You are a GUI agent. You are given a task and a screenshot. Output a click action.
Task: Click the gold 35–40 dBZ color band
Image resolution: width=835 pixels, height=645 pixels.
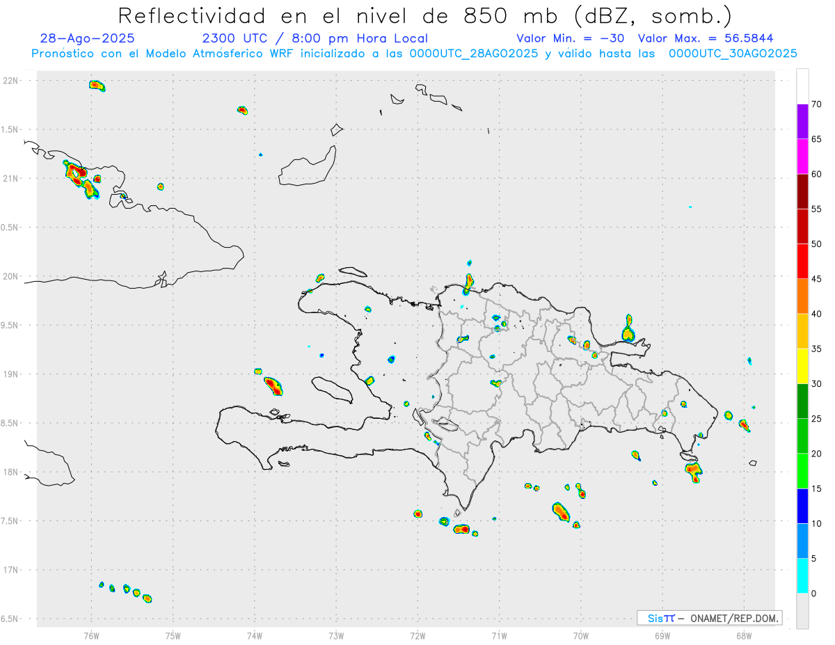[x=802, y=331]
